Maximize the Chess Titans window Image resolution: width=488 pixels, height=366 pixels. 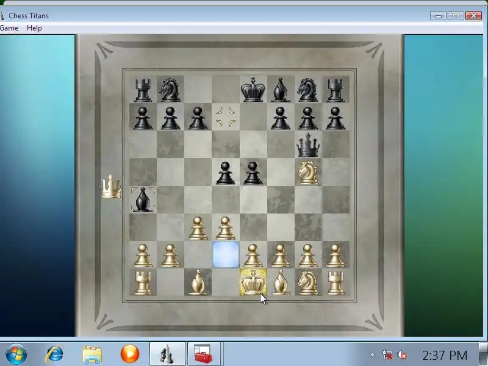tap(456, 16)
